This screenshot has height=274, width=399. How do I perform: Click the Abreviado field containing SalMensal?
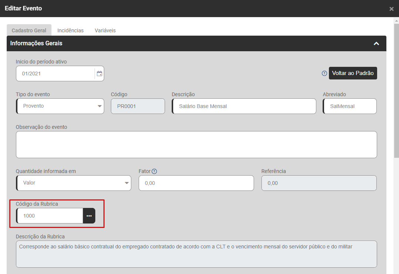[x=350, y=106]
